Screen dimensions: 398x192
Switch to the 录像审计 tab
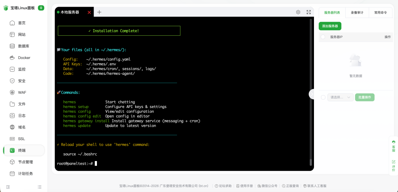tap(357, 12)
